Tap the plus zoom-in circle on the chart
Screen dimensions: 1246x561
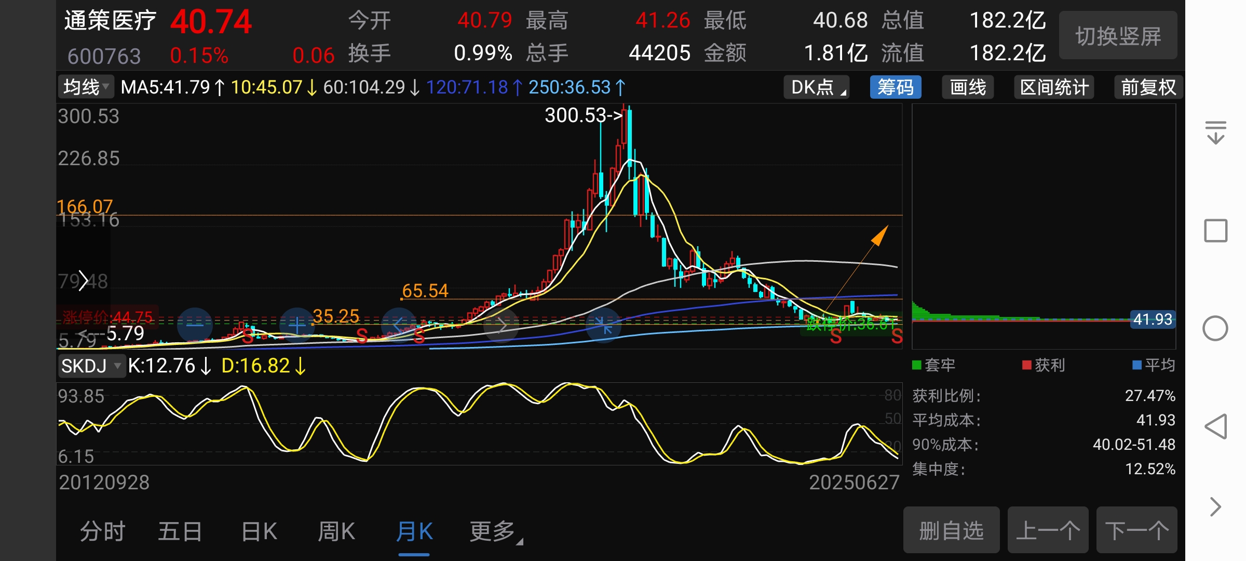tap(297, 325)
